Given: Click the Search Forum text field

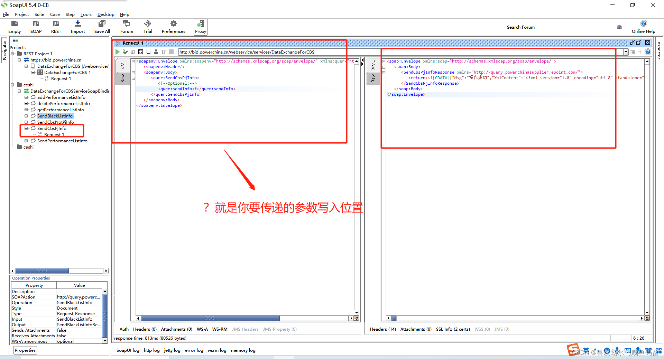Looking at the screenshot, I should click(576, 27).
